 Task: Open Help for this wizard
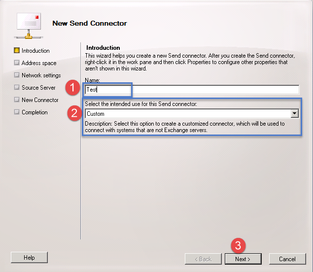[x=29, y=257]
